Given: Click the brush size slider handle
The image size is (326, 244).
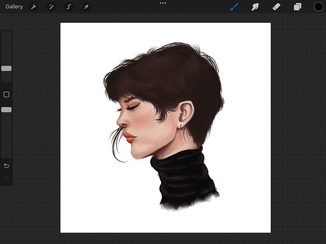Looking at the screenshot, I should 6,69.
